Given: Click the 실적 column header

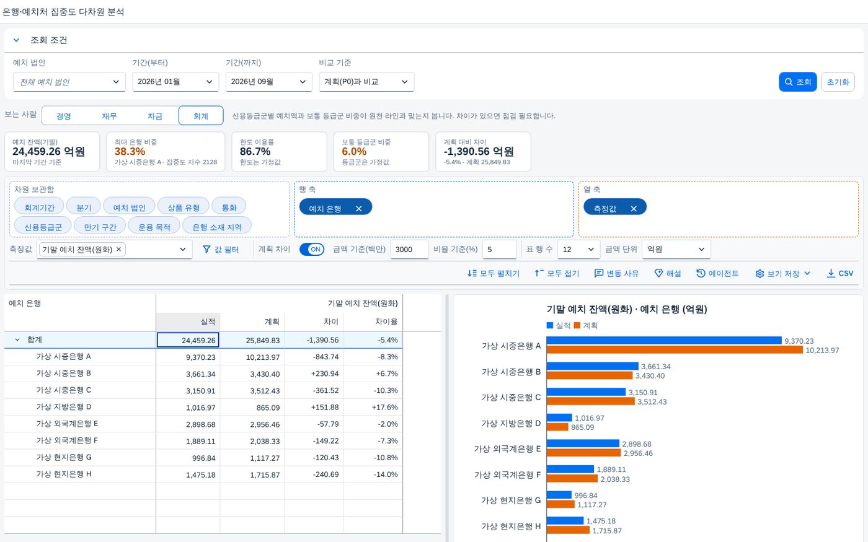Looking at the screenshot, I should point(188,321).
